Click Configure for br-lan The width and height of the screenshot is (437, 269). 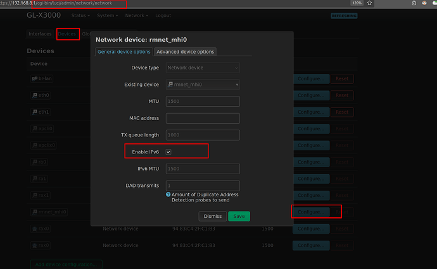[x=311, y=79]
